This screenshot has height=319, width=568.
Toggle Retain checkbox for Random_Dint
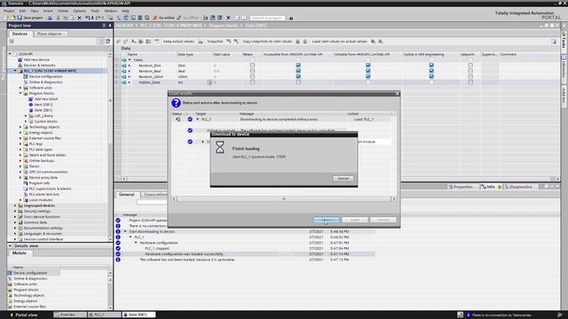pyautogui.click(x=252, y=66)
